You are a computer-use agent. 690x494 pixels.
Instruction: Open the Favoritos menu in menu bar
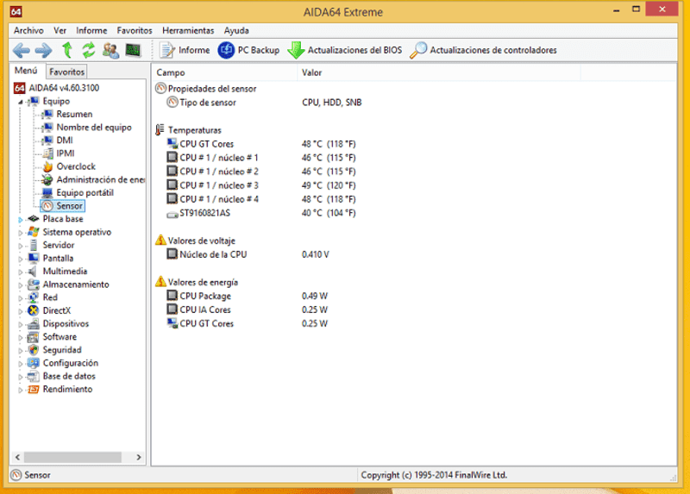(135, 30)
